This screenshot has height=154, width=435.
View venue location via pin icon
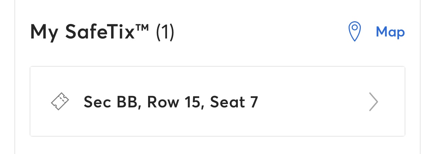(x=355, y=31)
